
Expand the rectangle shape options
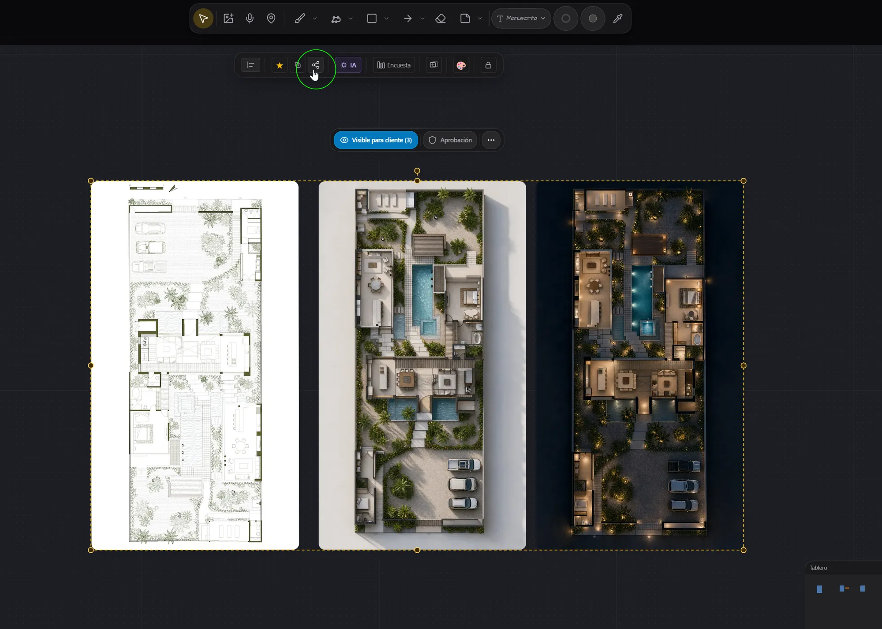(x=386, y=19)
